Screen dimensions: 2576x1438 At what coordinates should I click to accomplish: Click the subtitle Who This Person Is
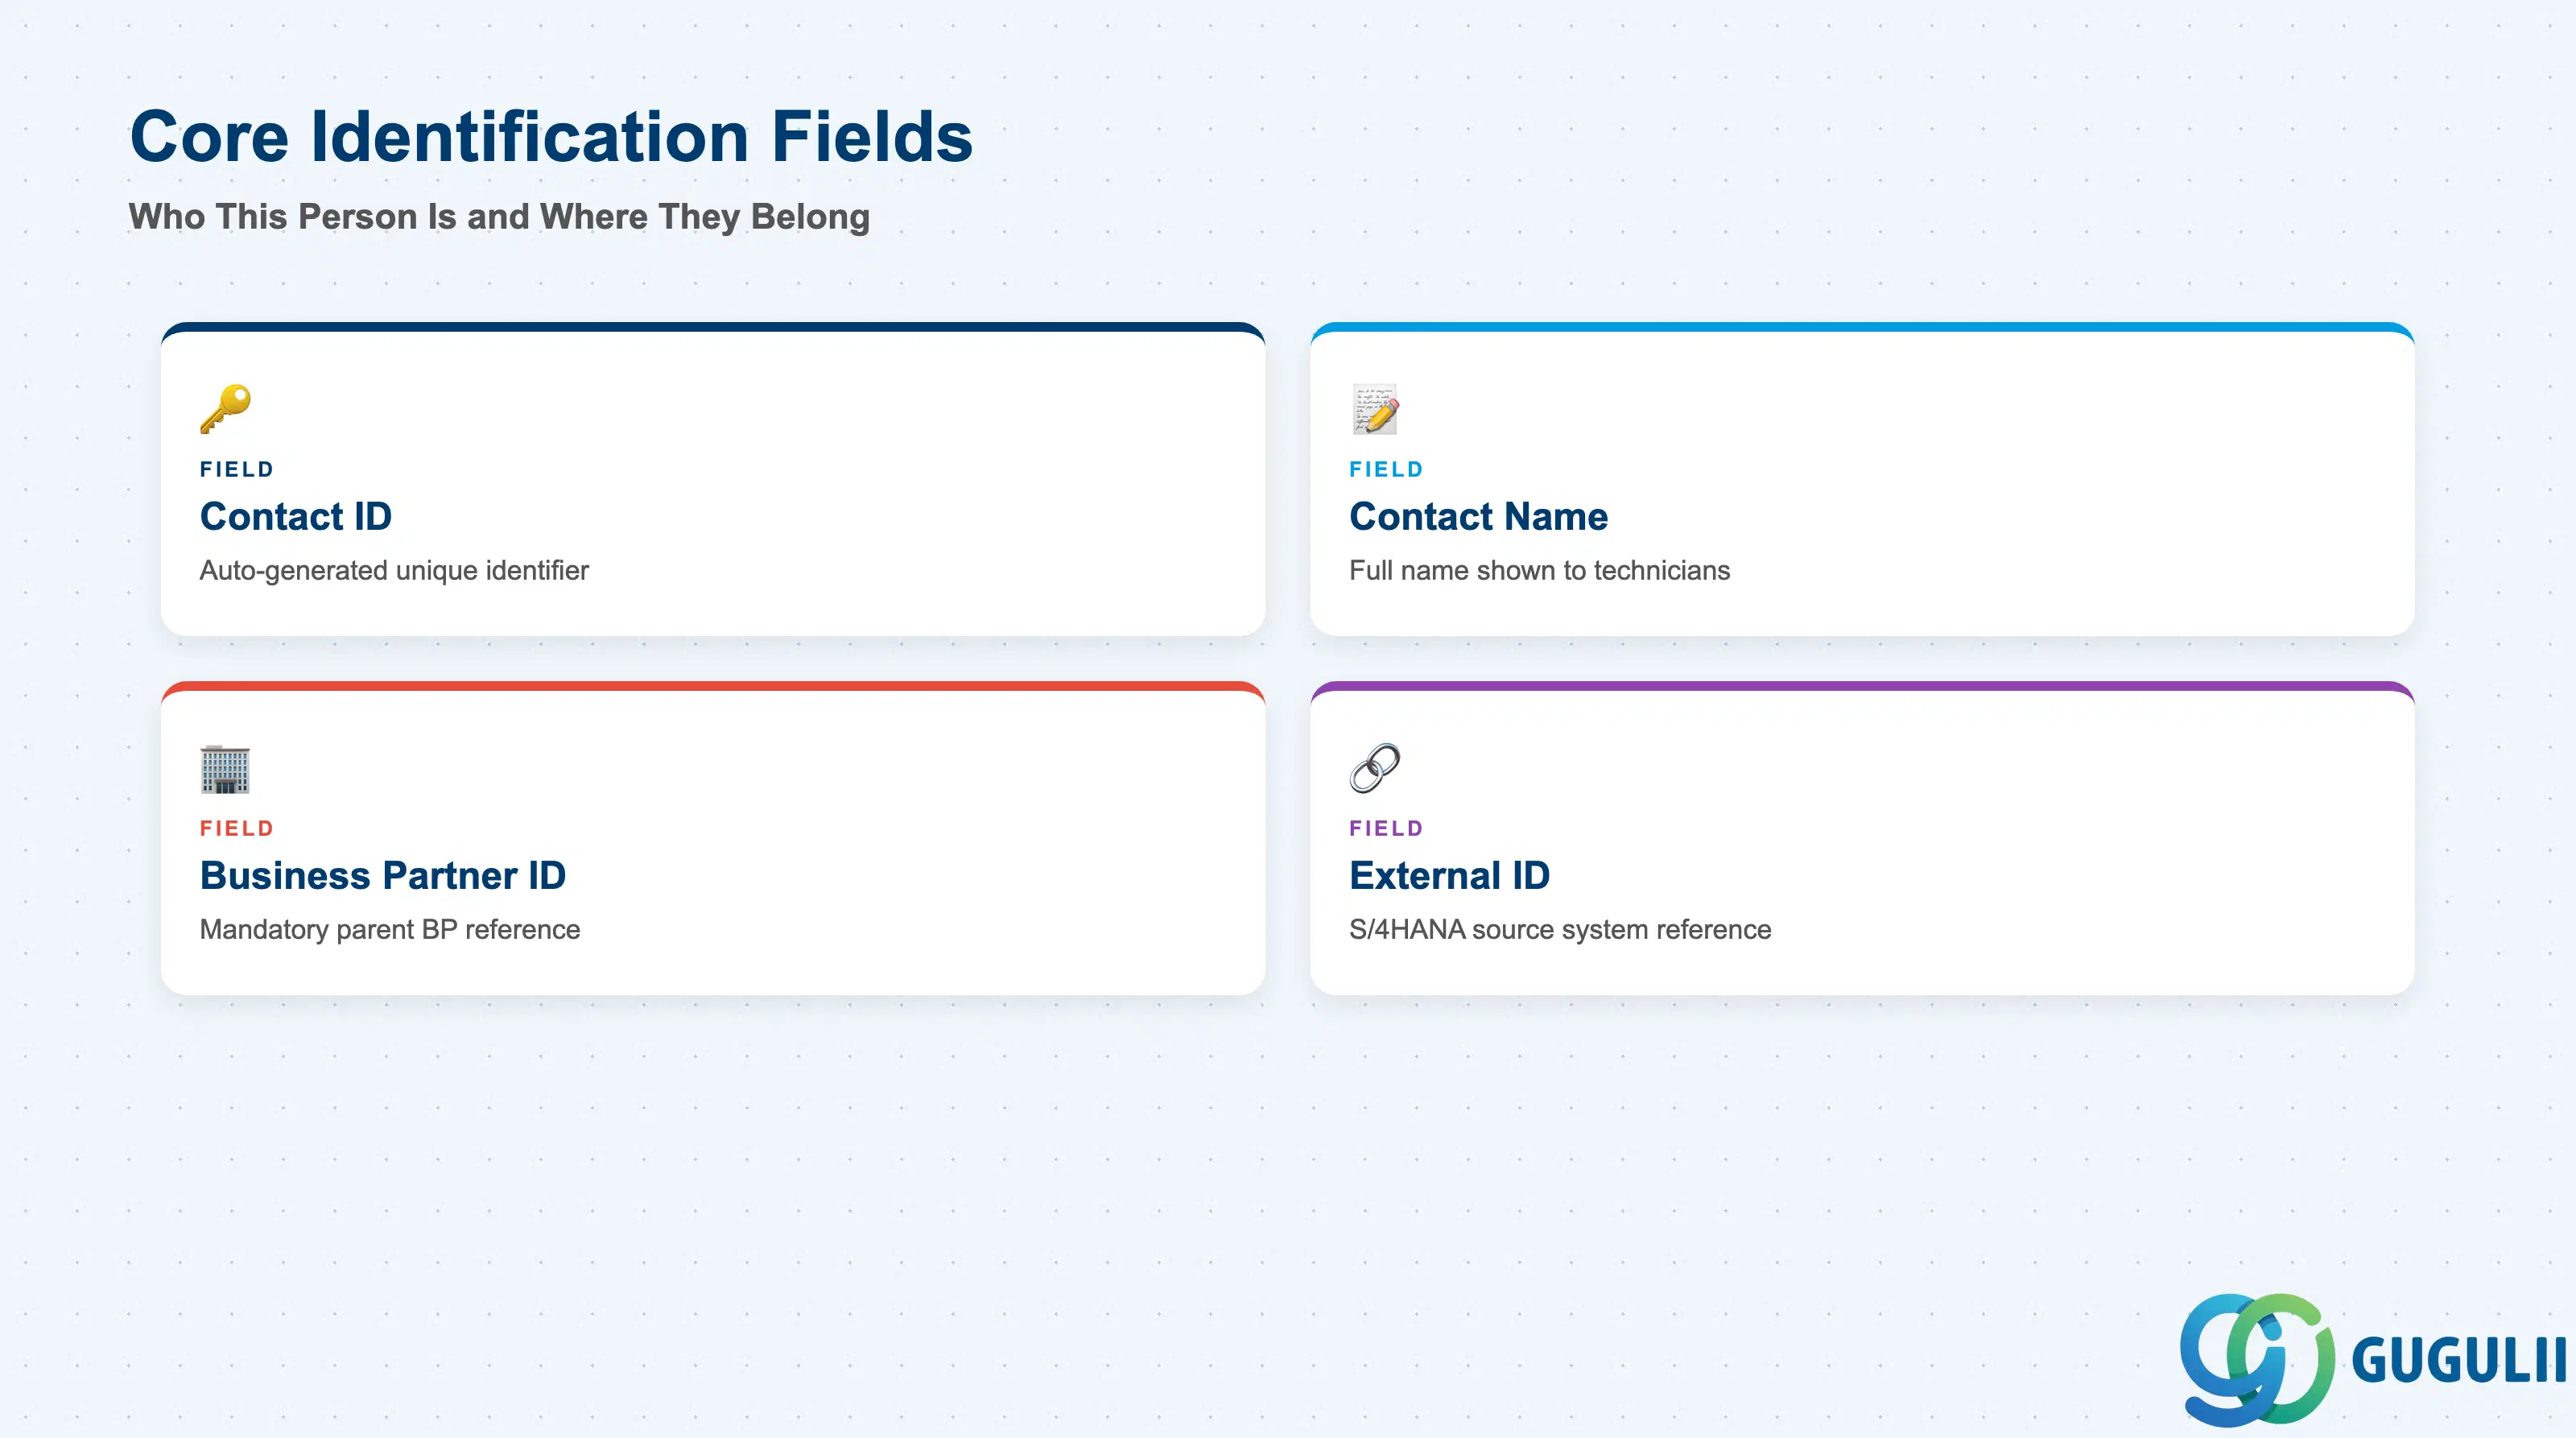click(499, 217)
